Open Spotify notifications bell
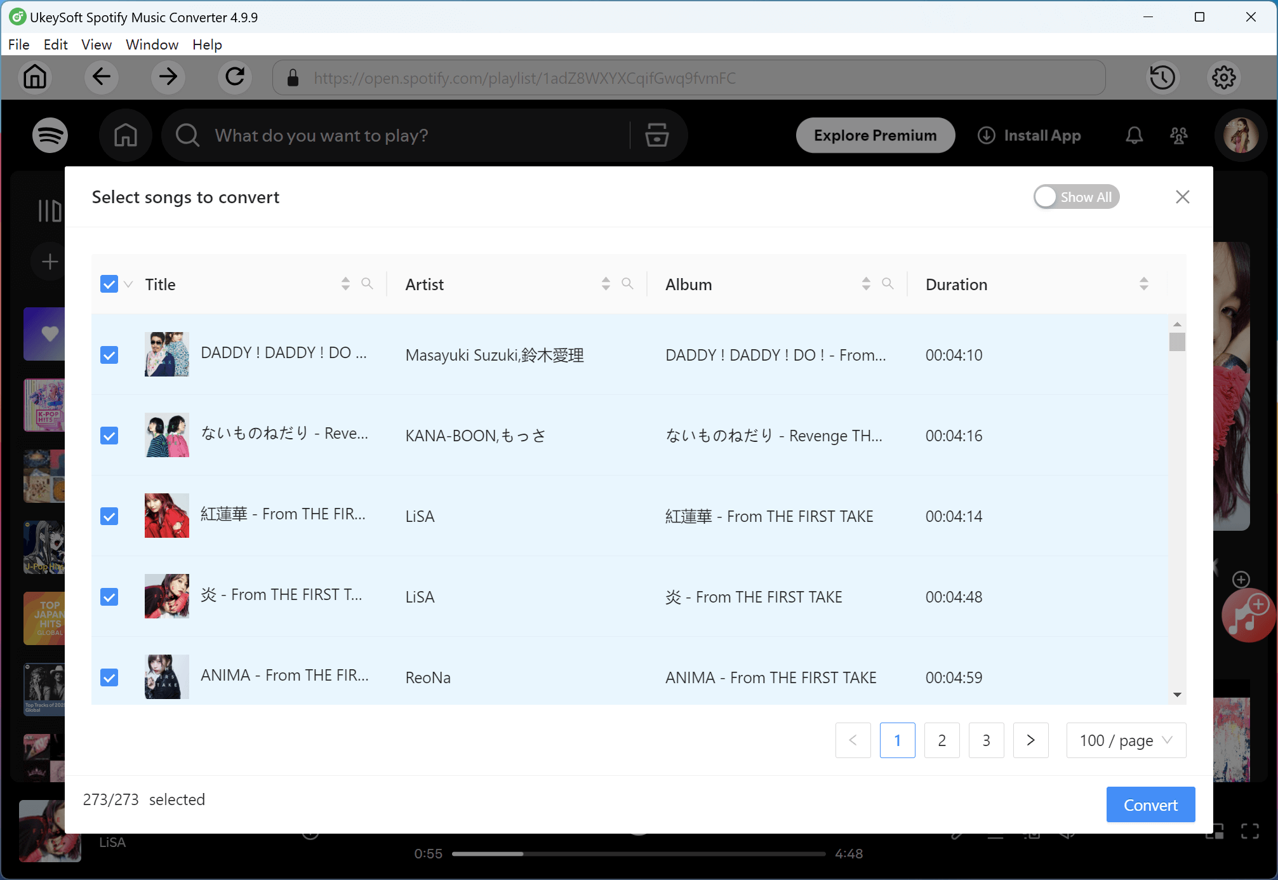1278x880 pixels. (1135, 135)
